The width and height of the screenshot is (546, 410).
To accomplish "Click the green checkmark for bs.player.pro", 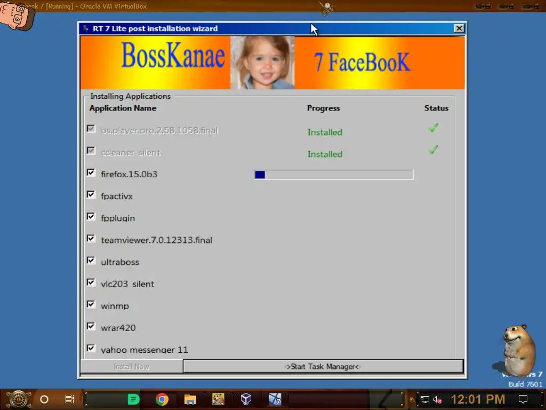I will tap(433, 128).
